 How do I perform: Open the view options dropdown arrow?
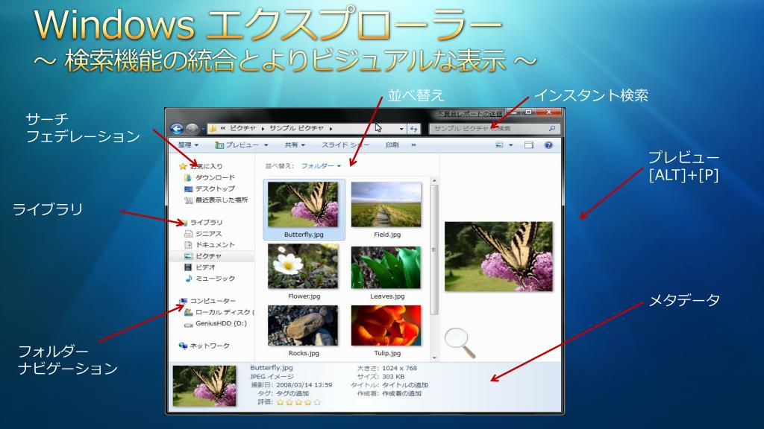510,145
